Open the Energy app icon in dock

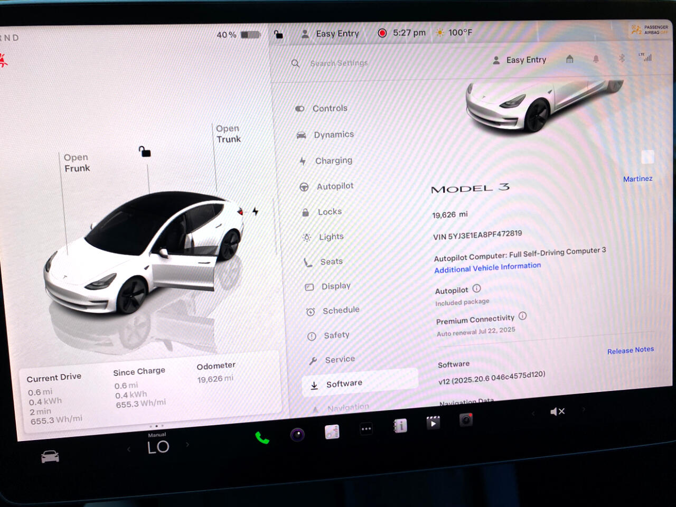332,432
